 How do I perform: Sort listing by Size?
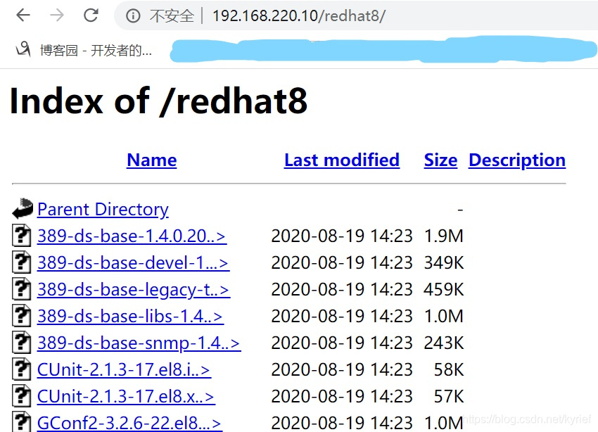(x=440, y=160)
